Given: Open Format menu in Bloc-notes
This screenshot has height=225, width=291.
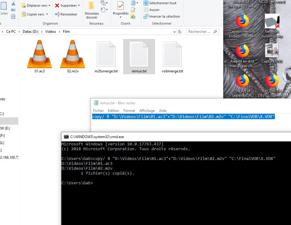Looking at the screenshot, I should [129, 111].
